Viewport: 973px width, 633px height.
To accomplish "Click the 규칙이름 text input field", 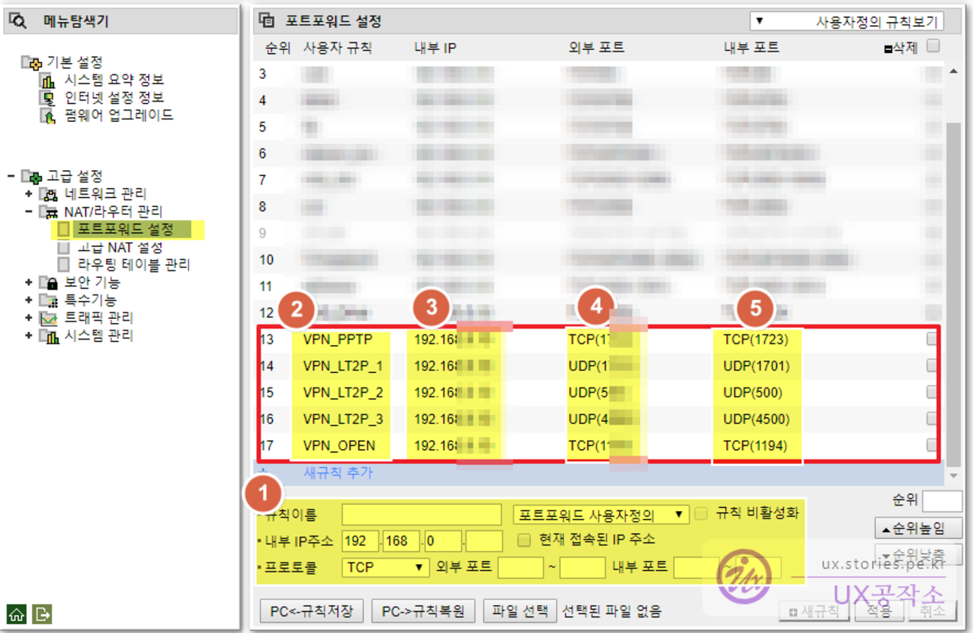I will (421, 514).
